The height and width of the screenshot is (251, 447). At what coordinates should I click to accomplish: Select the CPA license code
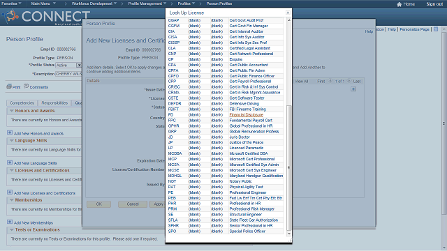tap(172, 65)
